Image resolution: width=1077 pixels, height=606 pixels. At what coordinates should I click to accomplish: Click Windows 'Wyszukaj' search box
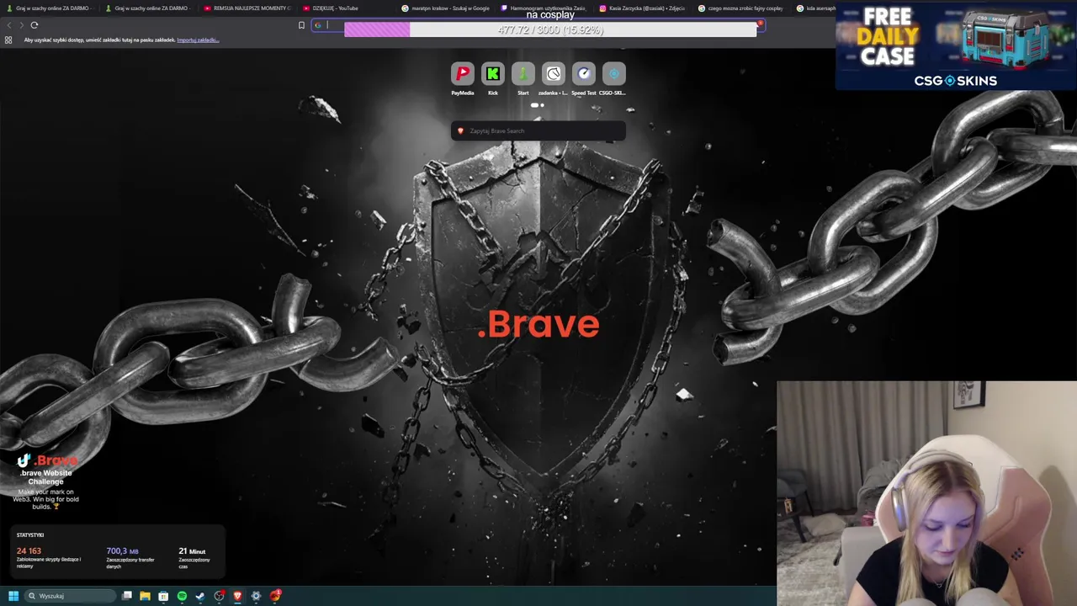[69, 596]
